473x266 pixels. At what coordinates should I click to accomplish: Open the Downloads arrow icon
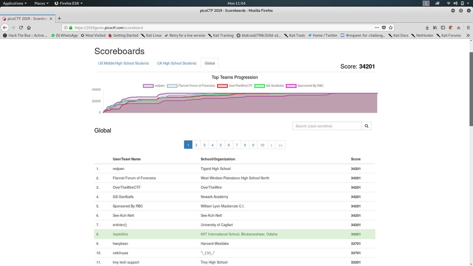click(427, 28)
